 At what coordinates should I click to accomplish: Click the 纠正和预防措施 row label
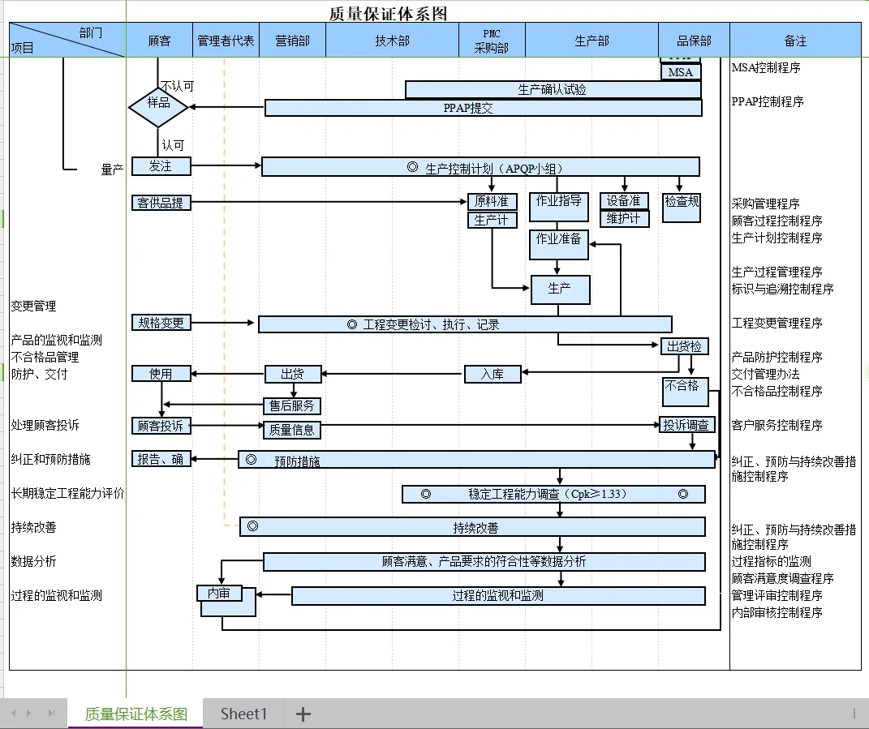(x=50, y=459)
